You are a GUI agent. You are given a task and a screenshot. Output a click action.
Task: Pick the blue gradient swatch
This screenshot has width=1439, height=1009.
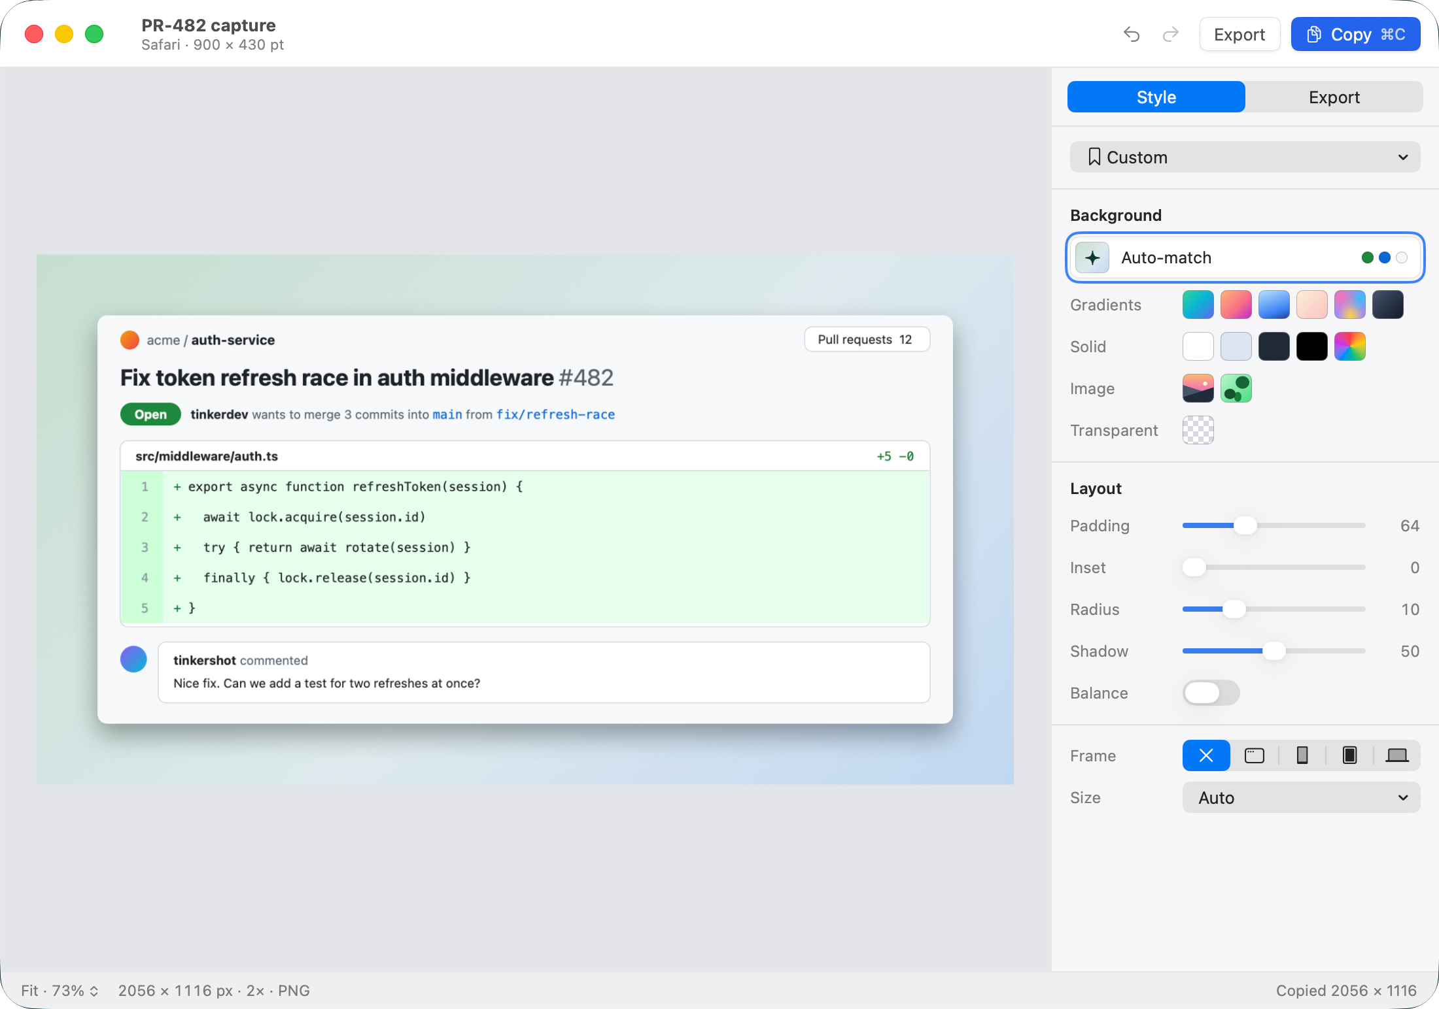pyautogui.click(x=1274, y=305)
